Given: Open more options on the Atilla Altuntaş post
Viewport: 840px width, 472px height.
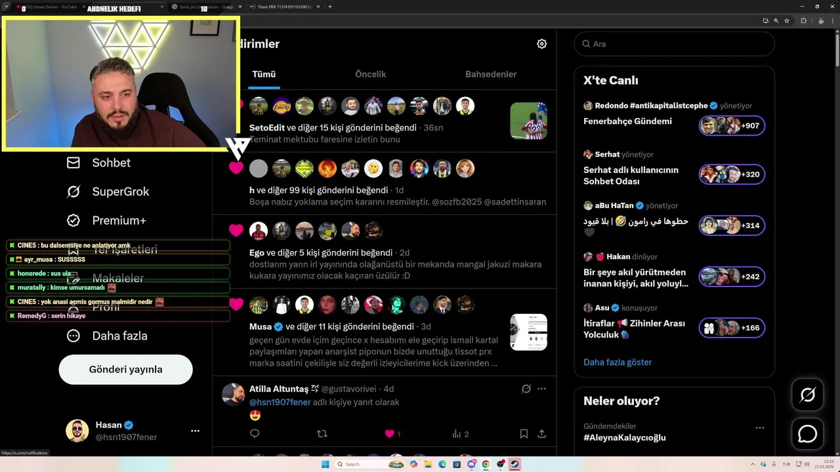Looking at the screenshot, I should coord(541,389).
